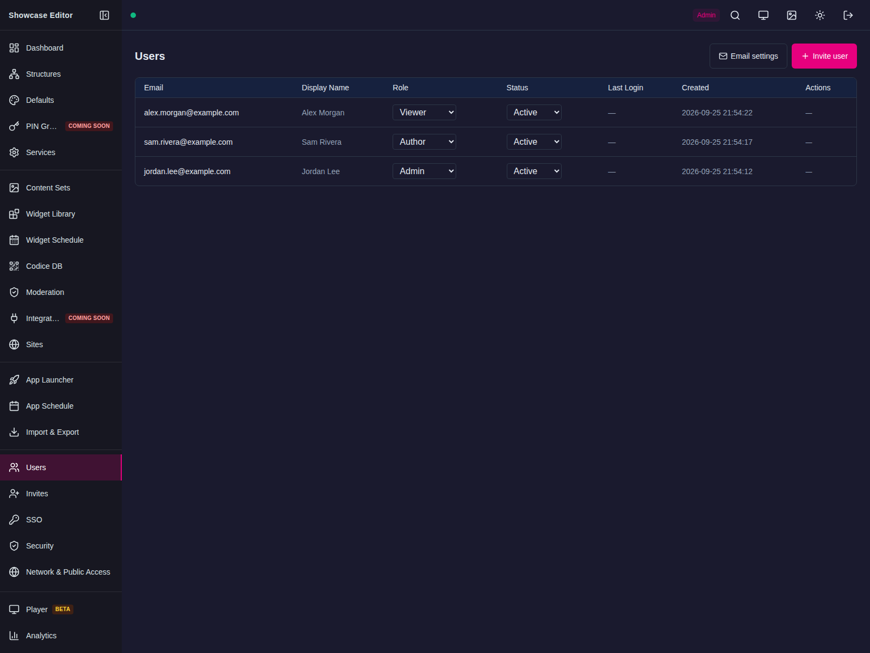Click the Player monitor icon
This screenshot has width=870, height=653.
14,609
